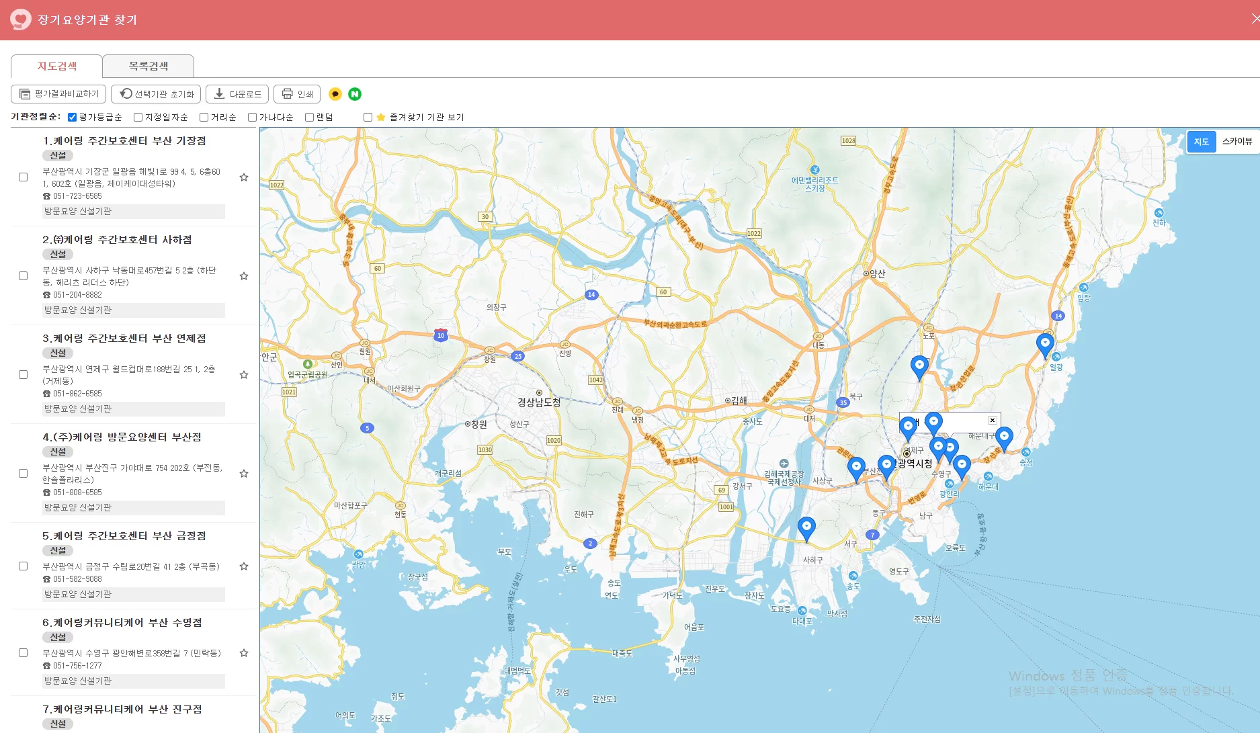1260x733 pixels.
Task: Tick the checkbox for 방문요양센터 부산점
Action: pos(24,474)
